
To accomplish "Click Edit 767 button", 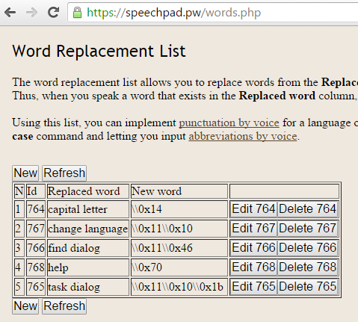I will 253,229.
